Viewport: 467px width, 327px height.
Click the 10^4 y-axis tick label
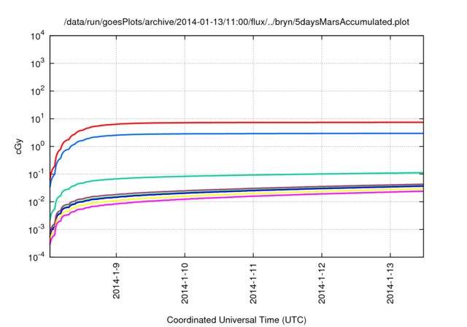pyautogui.click(x=37, y=36)
